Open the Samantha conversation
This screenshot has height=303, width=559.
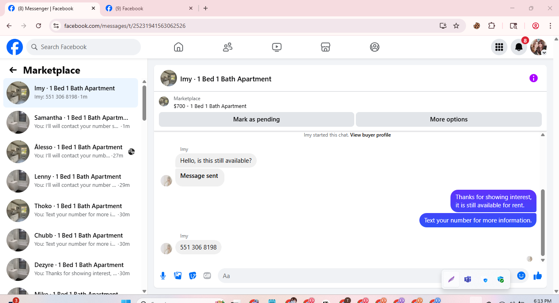pos(70,122)
